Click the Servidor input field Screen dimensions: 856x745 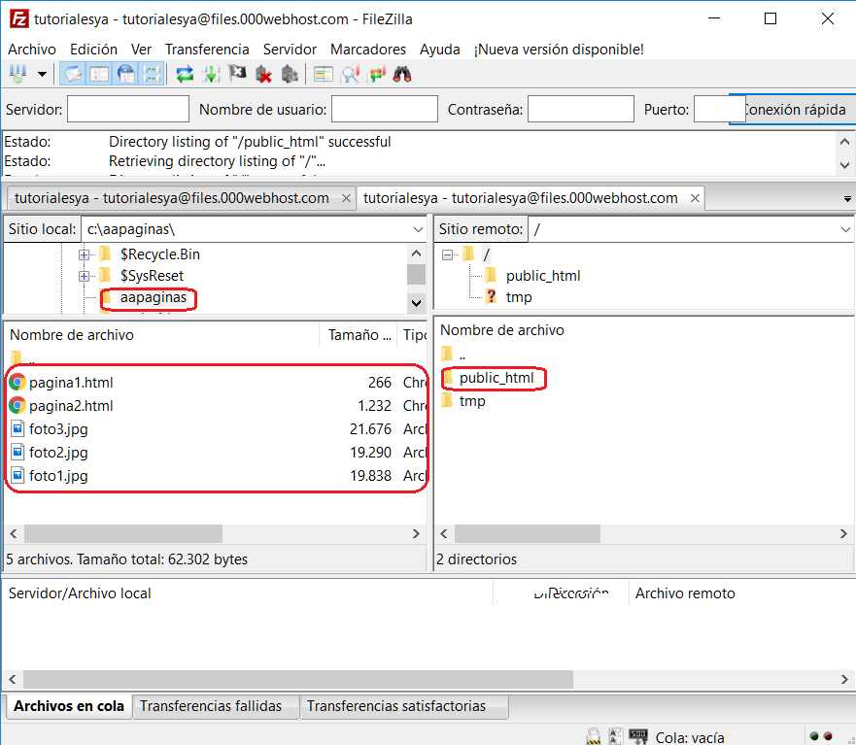click(128, 109)
